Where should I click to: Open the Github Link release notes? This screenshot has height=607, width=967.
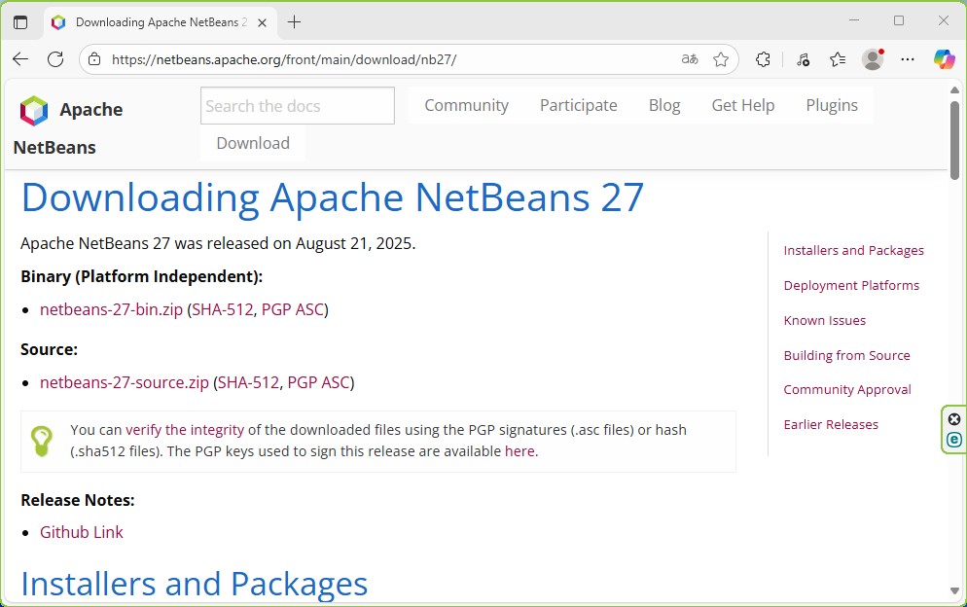click(81, 532)
